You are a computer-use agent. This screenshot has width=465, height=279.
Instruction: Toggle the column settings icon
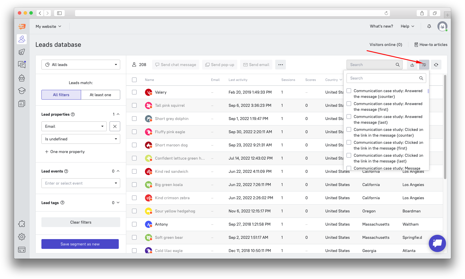[x=424, y=65]
